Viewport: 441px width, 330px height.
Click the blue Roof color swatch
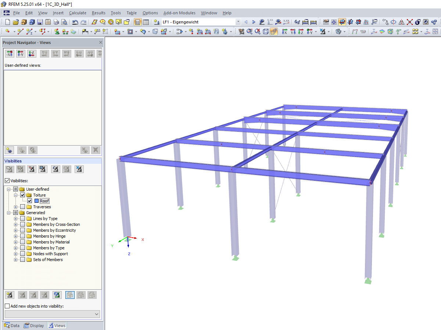pos(36,201)
